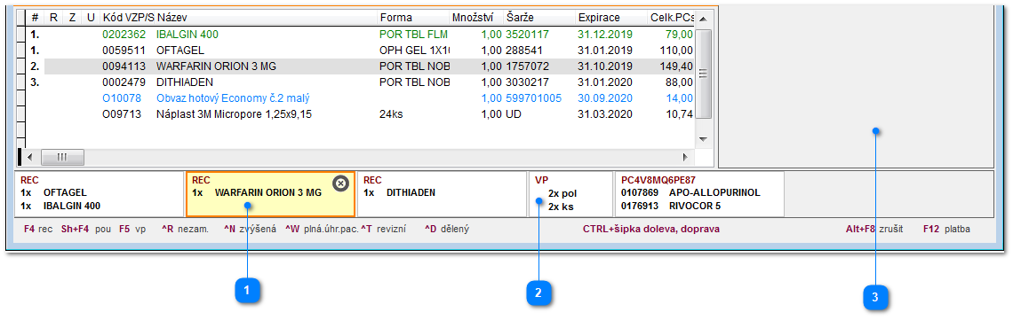
Task: Select the Náplast 3M Micropore row
Action: point(360,114)
